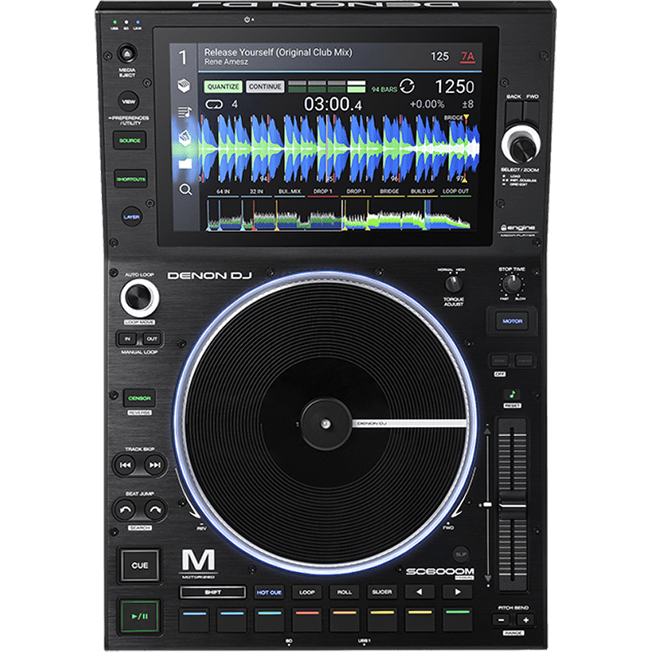This screenshot has height=652, width=652.
Task: Open the SOURCE menu button
Action: tap(130, 140)
